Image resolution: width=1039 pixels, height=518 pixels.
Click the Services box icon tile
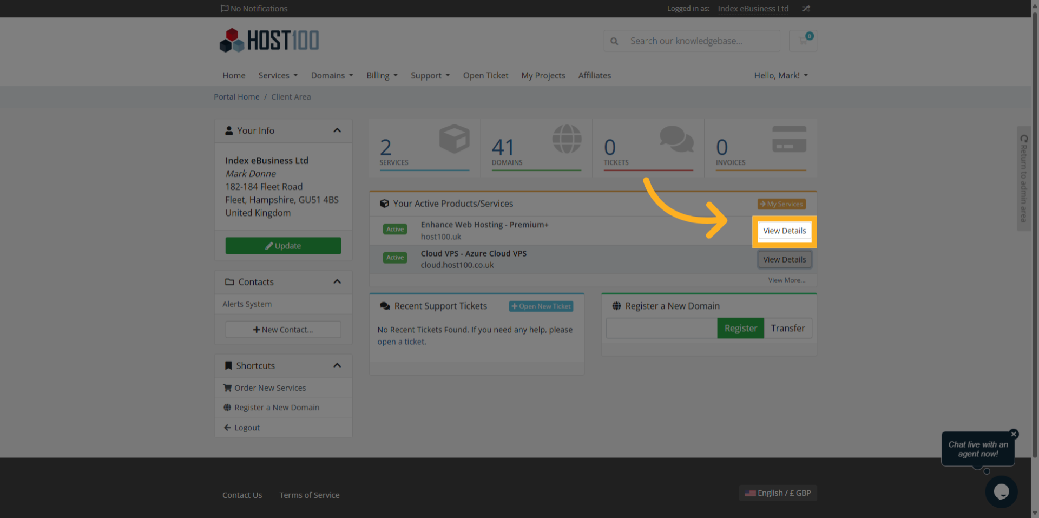click(454, 139)
